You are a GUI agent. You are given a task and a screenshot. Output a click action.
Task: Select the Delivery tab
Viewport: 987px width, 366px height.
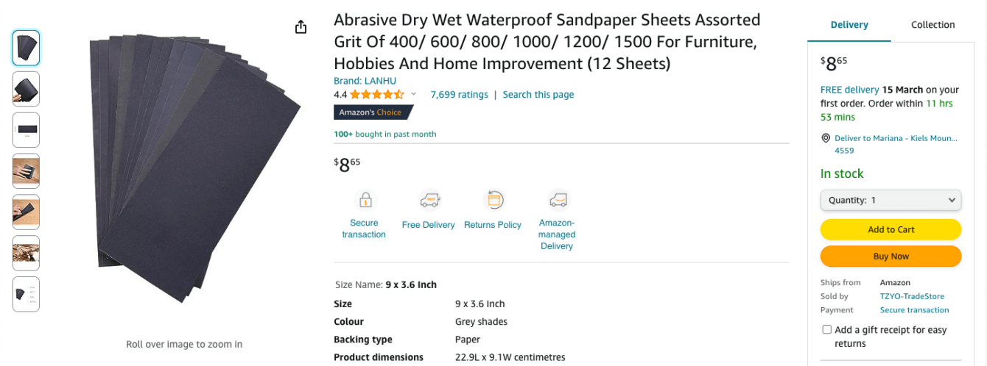pyautogui.click(x=849, y=25)
